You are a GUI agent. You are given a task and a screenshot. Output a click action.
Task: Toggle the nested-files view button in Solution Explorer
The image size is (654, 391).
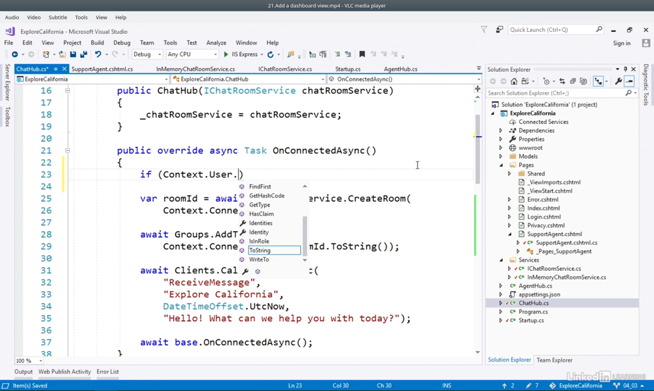[x=598, y=81]
